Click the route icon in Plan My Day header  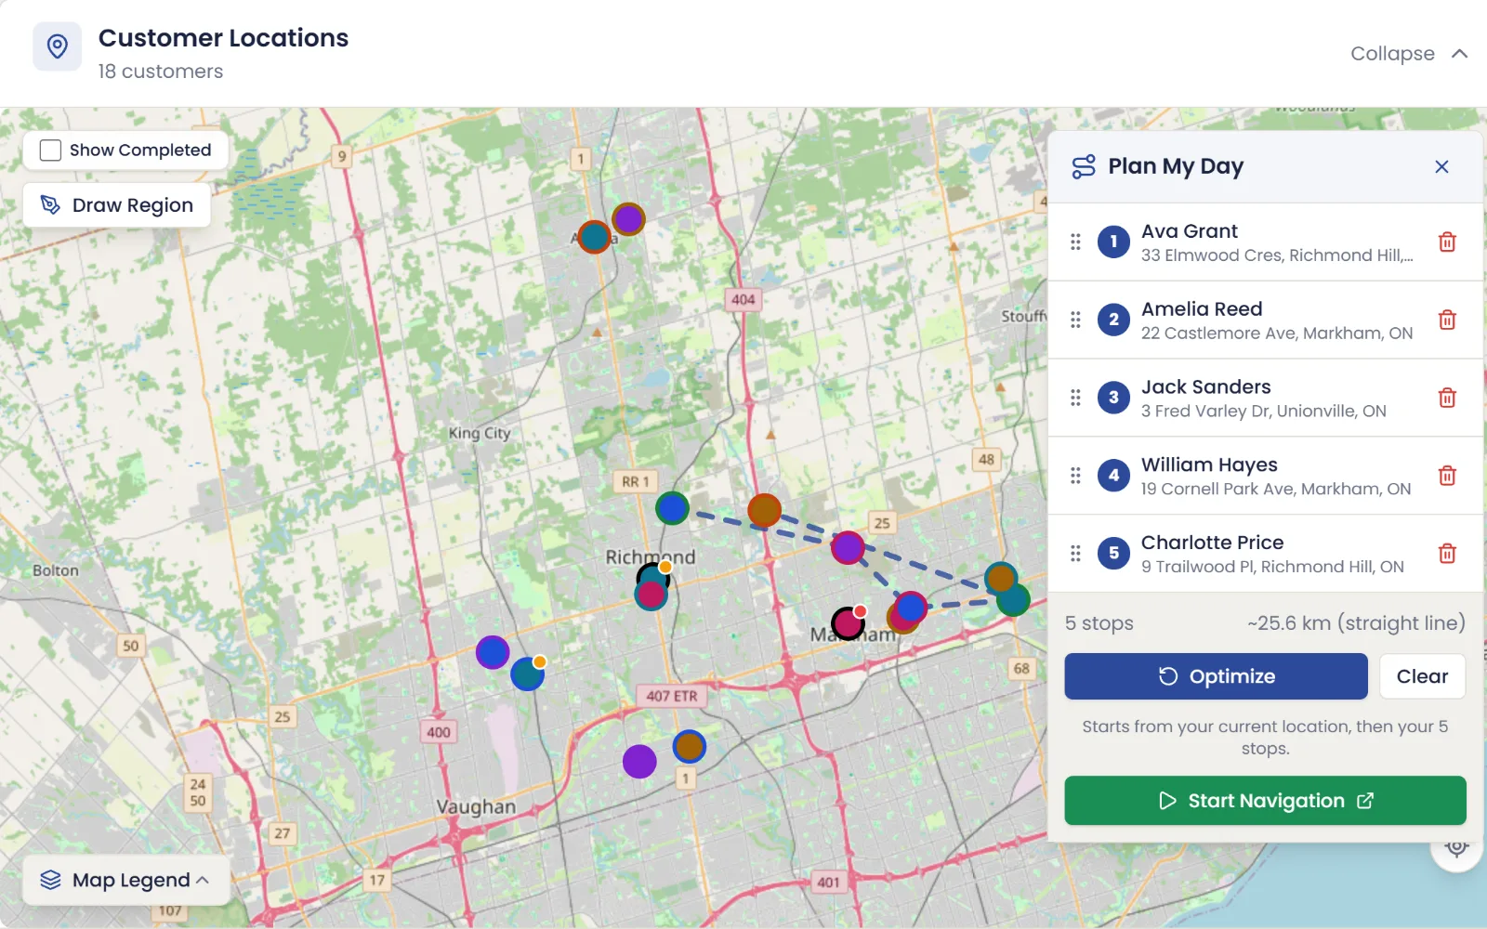coord(1084,166)
